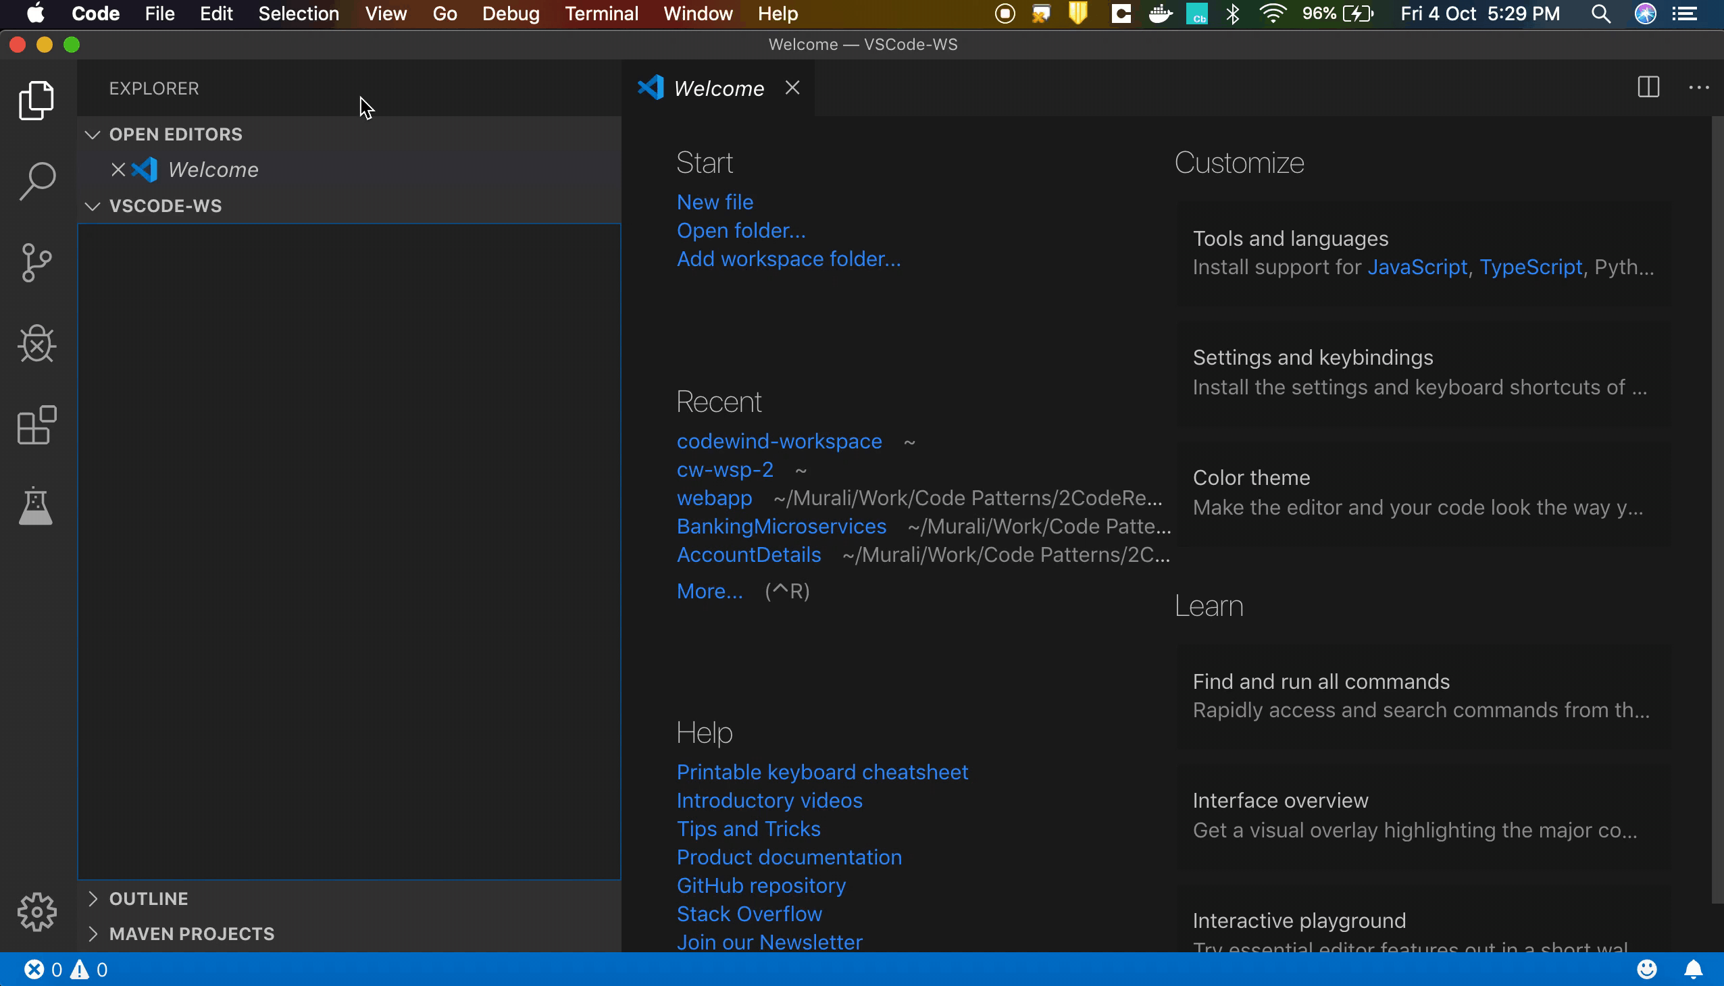Click the New file link
Image resolution: width=1724 pixels, height=986 pixels.
point(715,201)
